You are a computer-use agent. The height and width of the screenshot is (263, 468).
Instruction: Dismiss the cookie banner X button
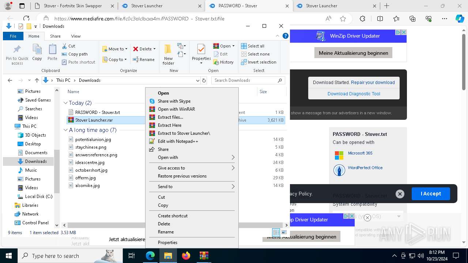tap(400, 194)
